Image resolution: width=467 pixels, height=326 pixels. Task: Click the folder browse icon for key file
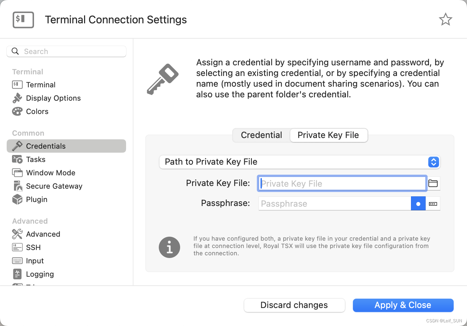[x=433, y=183]
